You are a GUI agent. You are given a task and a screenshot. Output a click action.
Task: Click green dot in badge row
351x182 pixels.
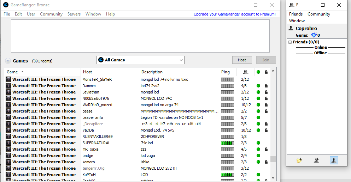pyautogui.click(x=258, y=156)
